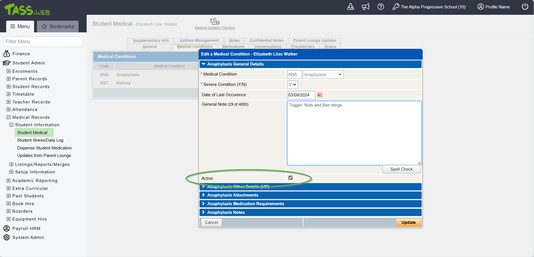
Task: Click the Medical Updates Warning icon
Action: [214, 21]
